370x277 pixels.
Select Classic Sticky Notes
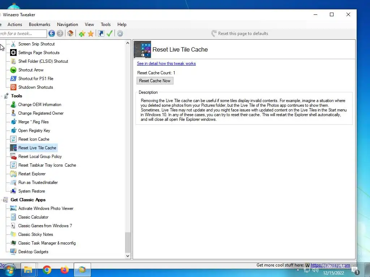coord(35,234)
